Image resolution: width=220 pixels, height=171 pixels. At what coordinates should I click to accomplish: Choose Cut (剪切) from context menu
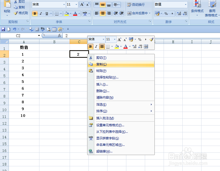(121, 58)
